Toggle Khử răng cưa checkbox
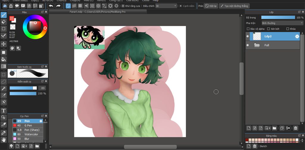 tap(123, 6)
